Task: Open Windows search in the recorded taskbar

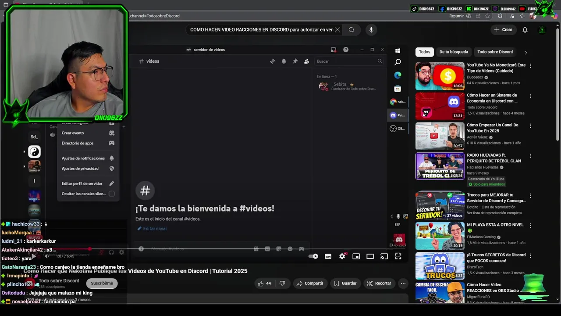Action: (x=398, y=62)
